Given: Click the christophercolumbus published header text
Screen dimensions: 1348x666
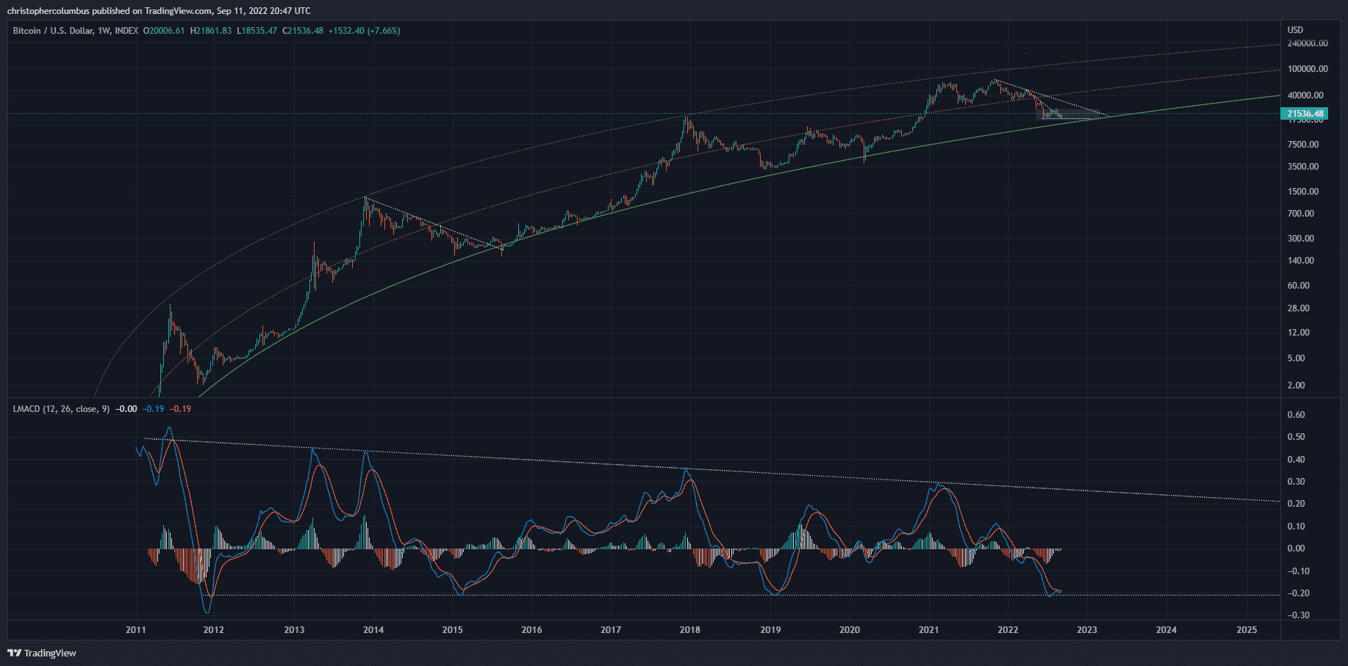Looking at the screenshot, I should (x=159, y=11).
